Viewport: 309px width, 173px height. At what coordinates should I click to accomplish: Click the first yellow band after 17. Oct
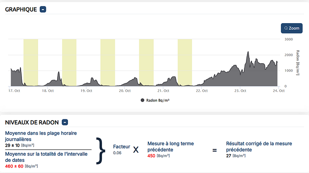31,62
